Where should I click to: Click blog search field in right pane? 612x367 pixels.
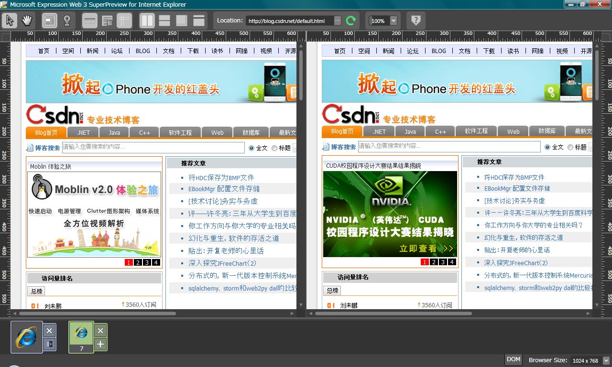(449, 146)
